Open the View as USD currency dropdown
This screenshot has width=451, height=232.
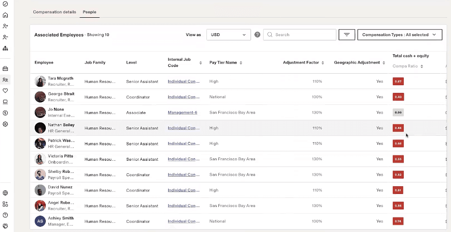[x=228, y=35]
